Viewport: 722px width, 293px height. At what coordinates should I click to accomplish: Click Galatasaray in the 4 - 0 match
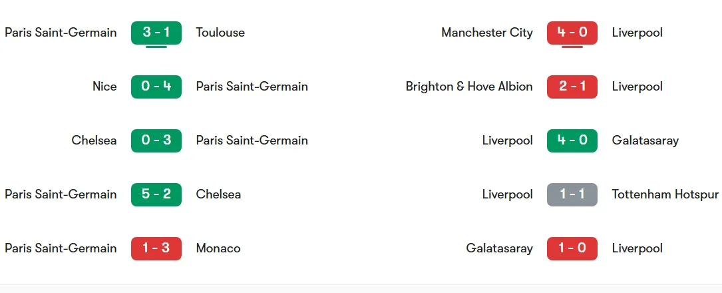pyautogui.click(x=645, y=141)
